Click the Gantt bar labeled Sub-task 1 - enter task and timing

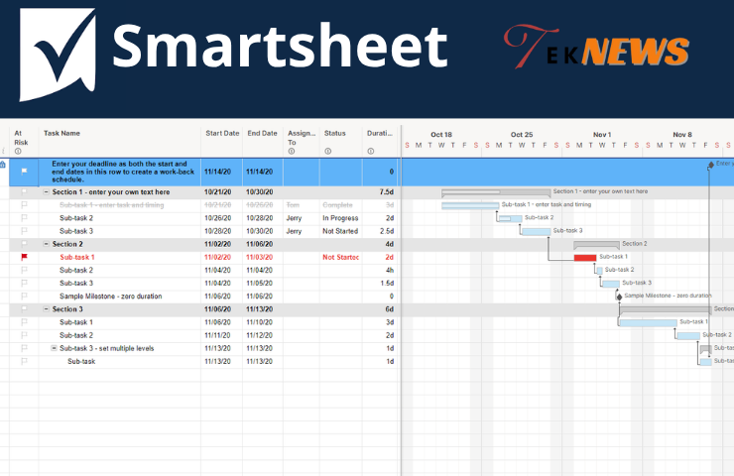470,205
